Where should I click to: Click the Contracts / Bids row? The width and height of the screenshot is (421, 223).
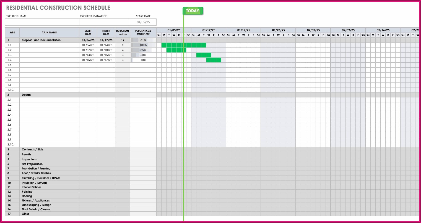click(32, 150)
